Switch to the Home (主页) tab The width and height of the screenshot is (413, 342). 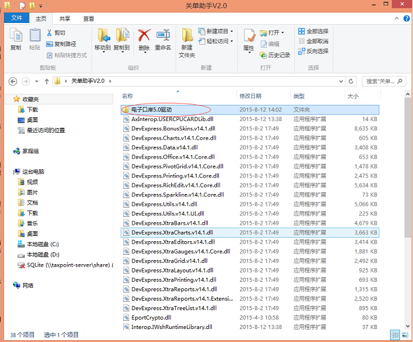coord(41,19)
